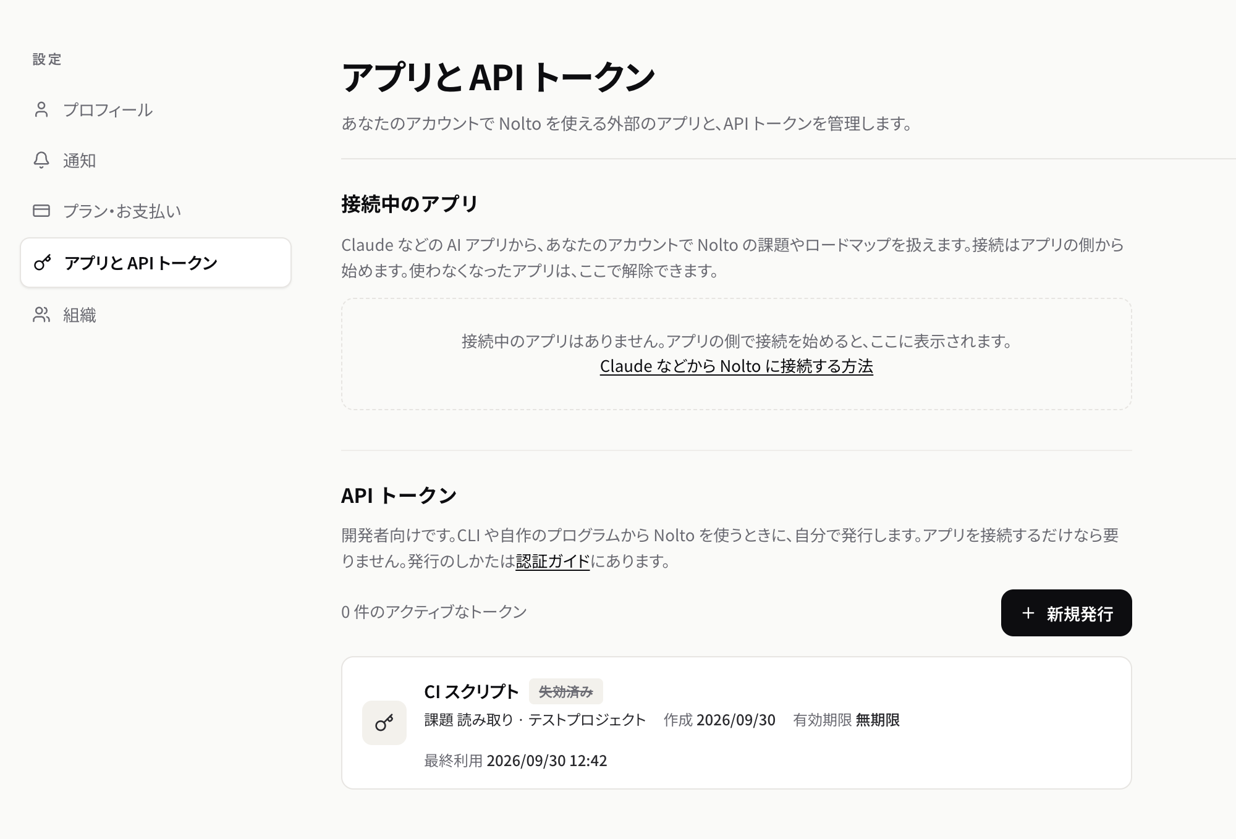Open 組織 settings
Viewport: 1236px width, 839px height.
tap(156, 315)
